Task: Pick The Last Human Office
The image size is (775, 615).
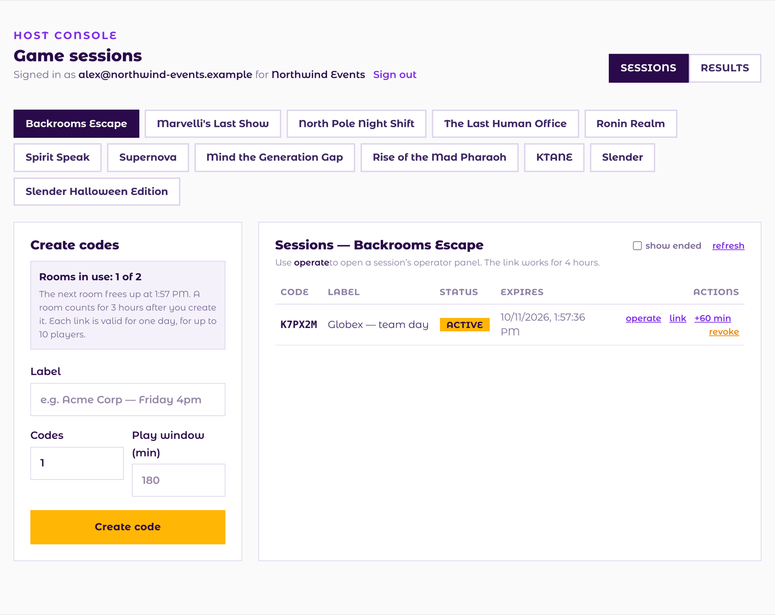Action: 505,124
